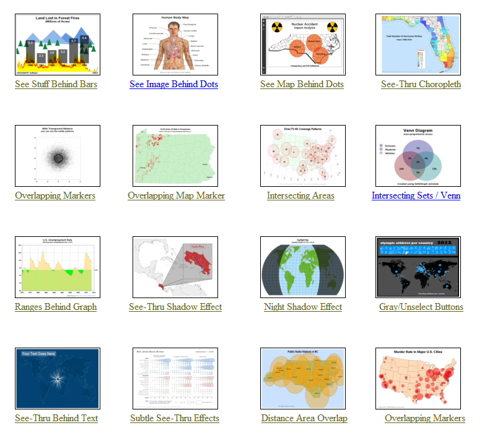Open the U.S. Unemployment Rate graph thumbnail
Viewport: 482px width, 441px height.
tap(58, 267)
